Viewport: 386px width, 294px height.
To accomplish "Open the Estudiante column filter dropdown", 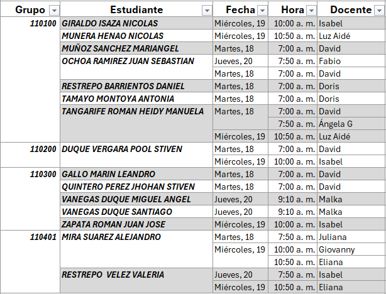I will [x=206, y=10].
